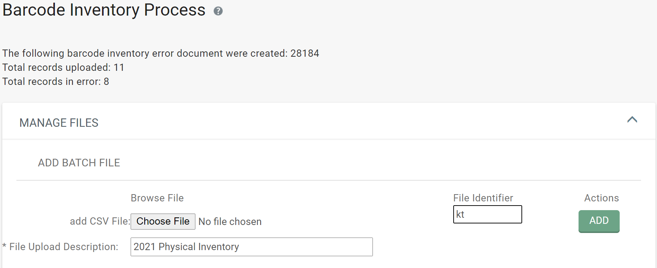Click the Barcode Inventory Process page title

[x=104, y=10]
